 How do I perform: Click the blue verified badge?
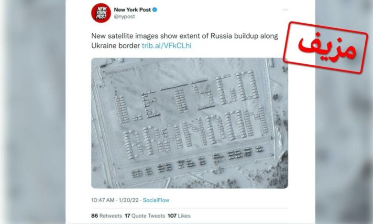[155, 10]
